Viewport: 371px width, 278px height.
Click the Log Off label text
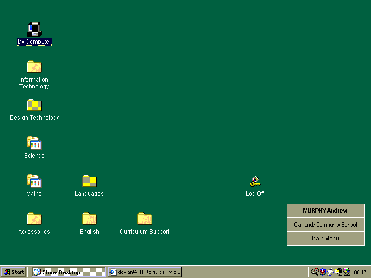click(x=255, y=194)
